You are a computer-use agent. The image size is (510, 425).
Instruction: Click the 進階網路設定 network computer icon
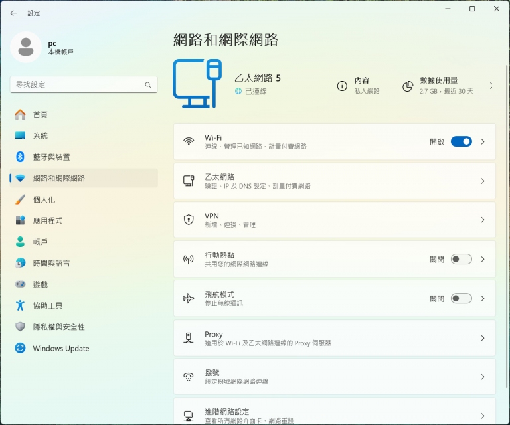(x=189, y=416)
